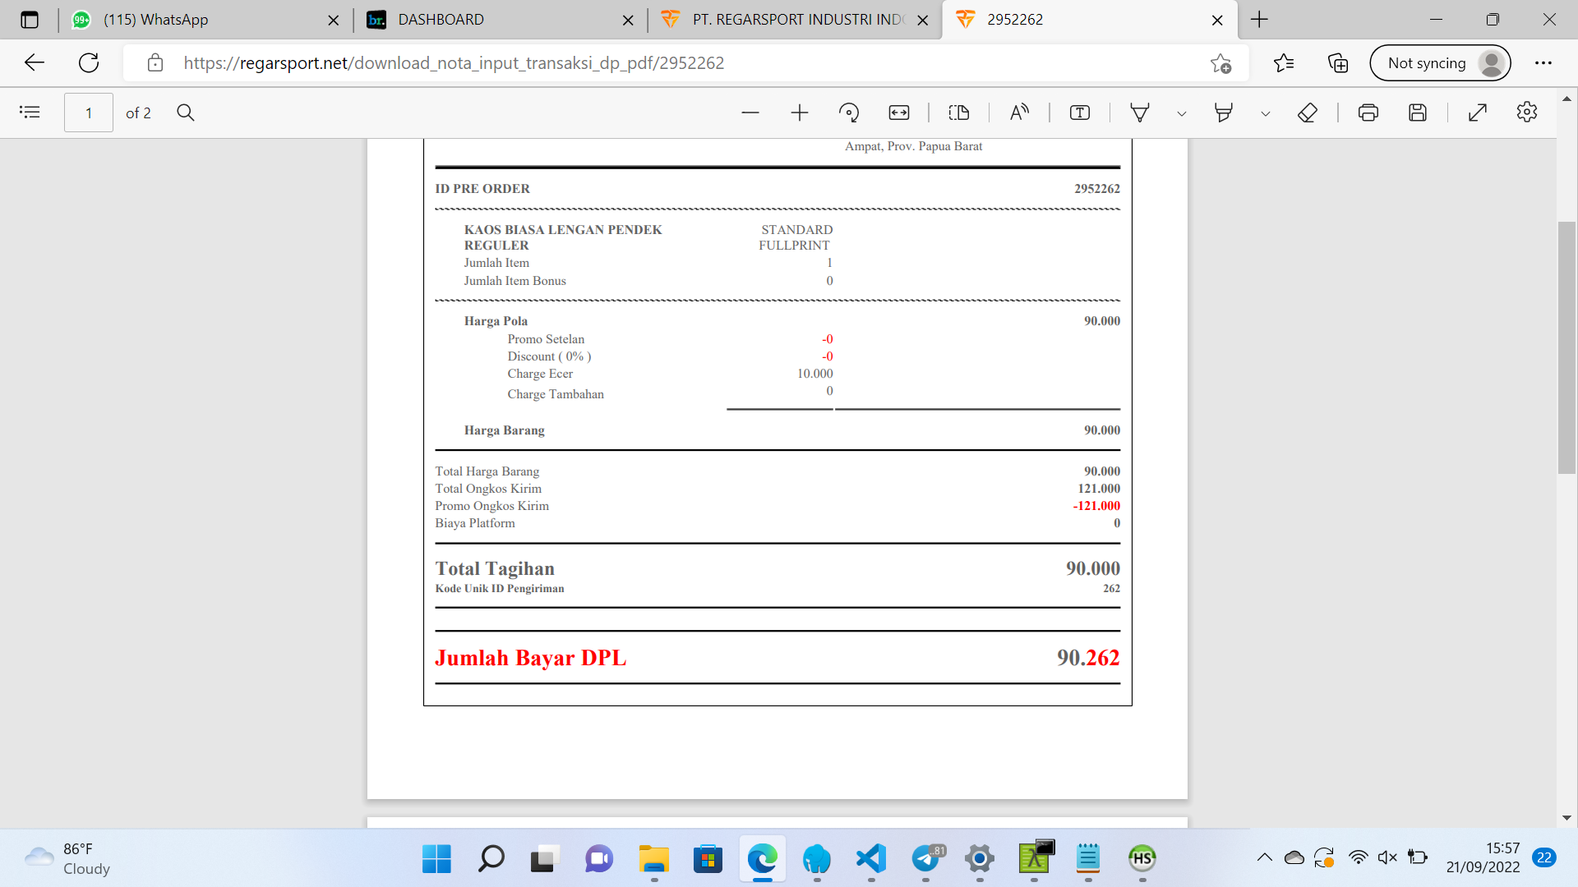The image size is (1578, 887).
Task: Open the weather widget 86°F Cloudy
Action: tap(67, 859)
